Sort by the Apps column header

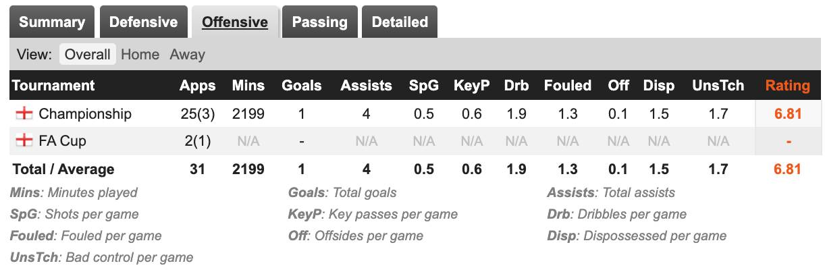point(197,86)
